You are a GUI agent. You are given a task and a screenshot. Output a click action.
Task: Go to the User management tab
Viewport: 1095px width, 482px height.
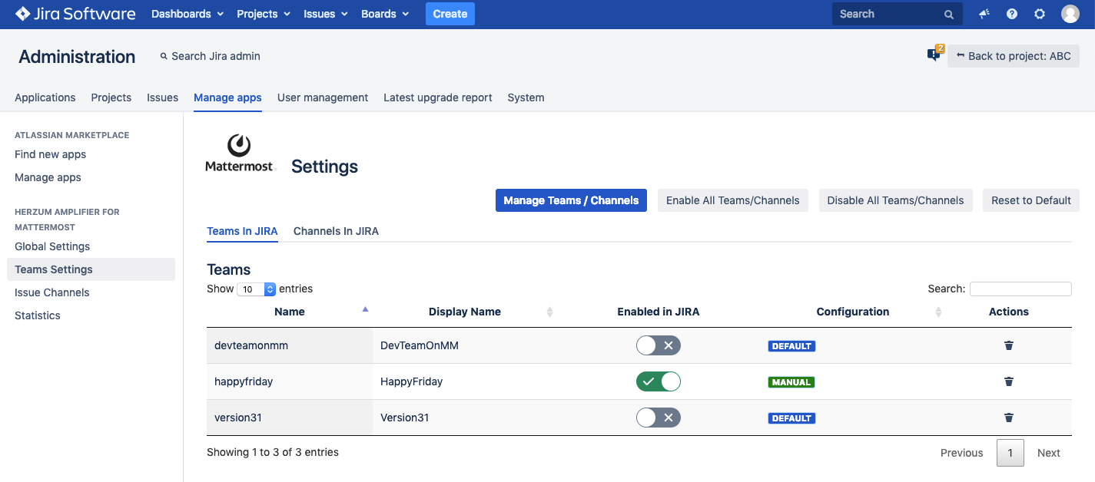[322, 97]
